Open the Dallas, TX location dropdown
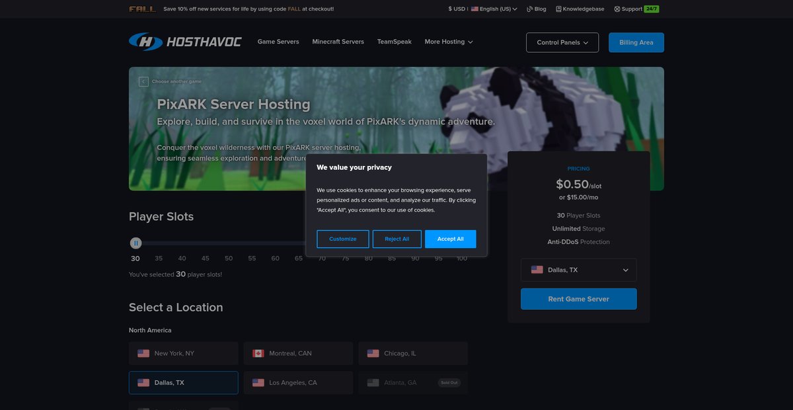This screenshot has width=793, height=410. click(x=579, y=270)
